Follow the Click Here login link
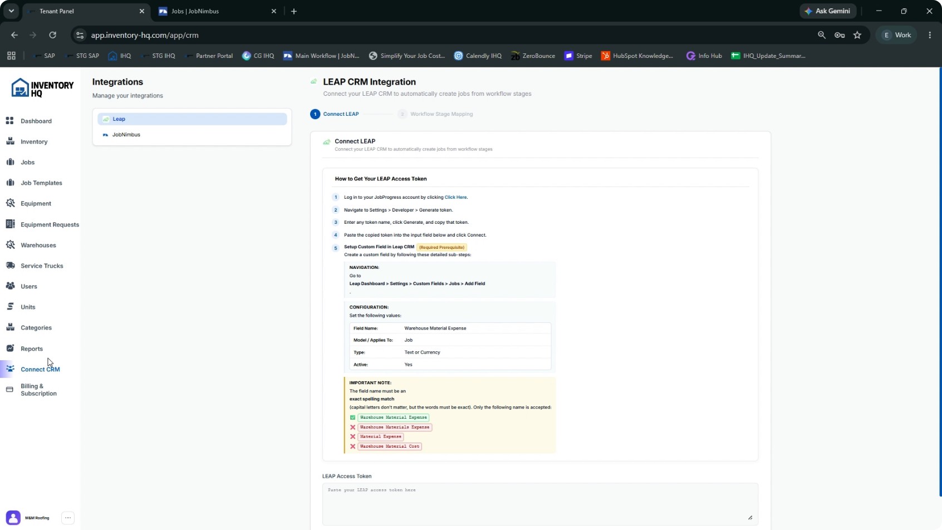942x530 pixels. click(455, 197)
